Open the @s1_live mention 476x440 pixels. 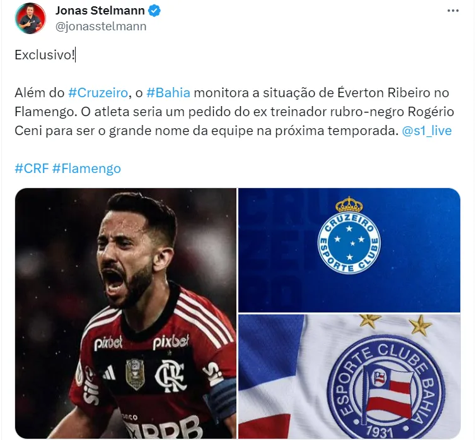click(x=427, y=131)
